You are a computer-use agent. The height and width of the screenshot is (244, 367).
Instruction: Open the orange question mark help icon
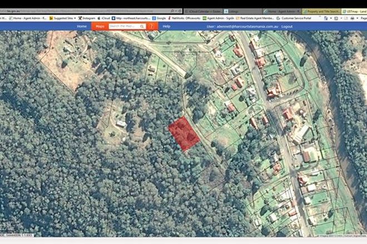[151, 26]
